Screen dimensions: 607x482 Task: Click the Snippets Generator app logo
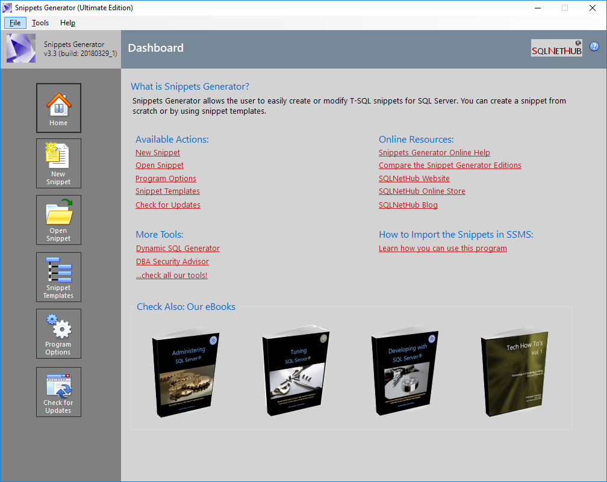click(x=21, y=48)
